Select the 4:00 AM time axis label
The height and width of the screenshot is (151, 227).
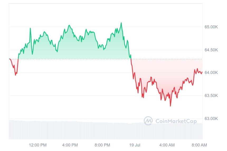pos(167,145)
